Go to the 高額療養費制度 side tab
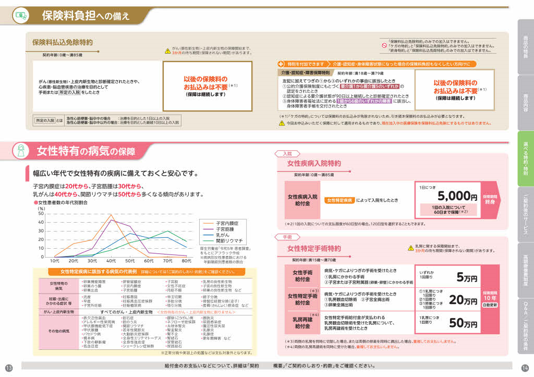 click(525, 270)
